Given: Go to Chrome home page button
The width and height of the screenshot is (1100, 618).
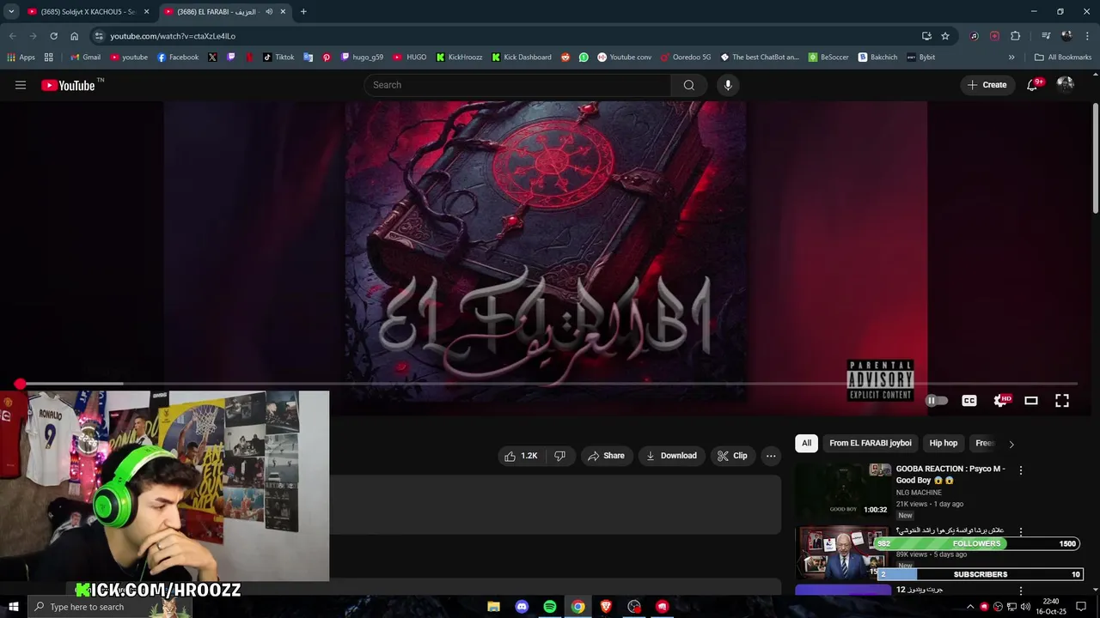Looking at the screenshot, I should (74, 36).
